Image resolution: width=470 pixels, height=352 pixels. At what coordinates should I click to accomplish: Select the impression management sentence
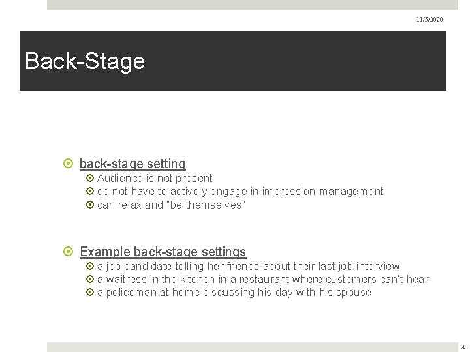(240, 192)
